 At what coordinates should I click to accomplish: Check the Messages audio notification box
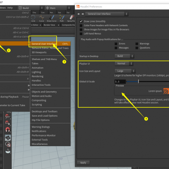116,48
